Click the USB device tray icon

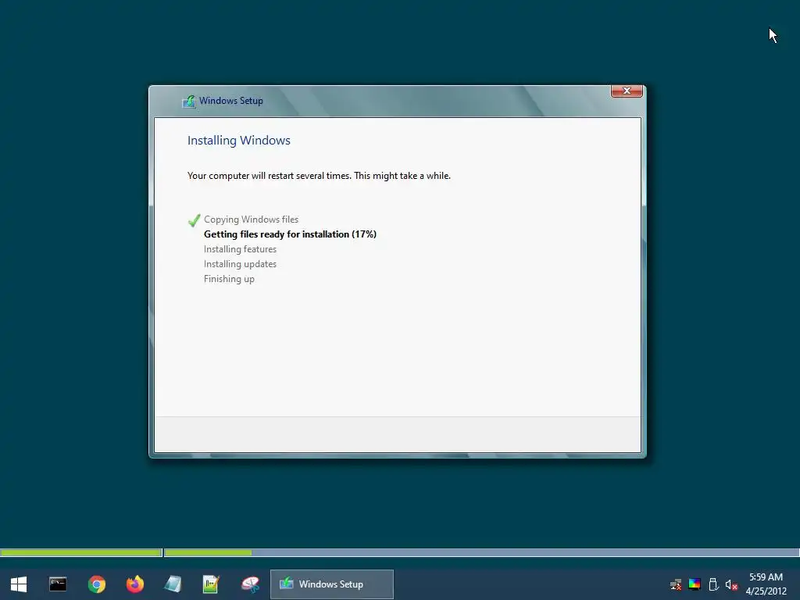(713, 584)
